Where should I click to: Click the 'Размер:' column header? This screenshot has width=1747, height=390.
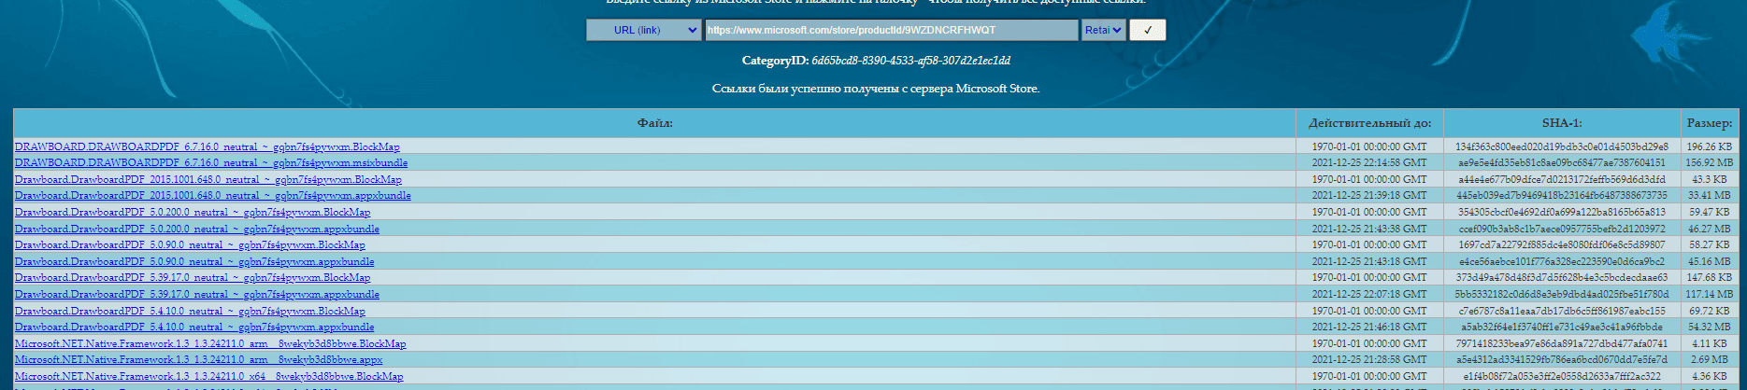click(x=1710, y=123)
